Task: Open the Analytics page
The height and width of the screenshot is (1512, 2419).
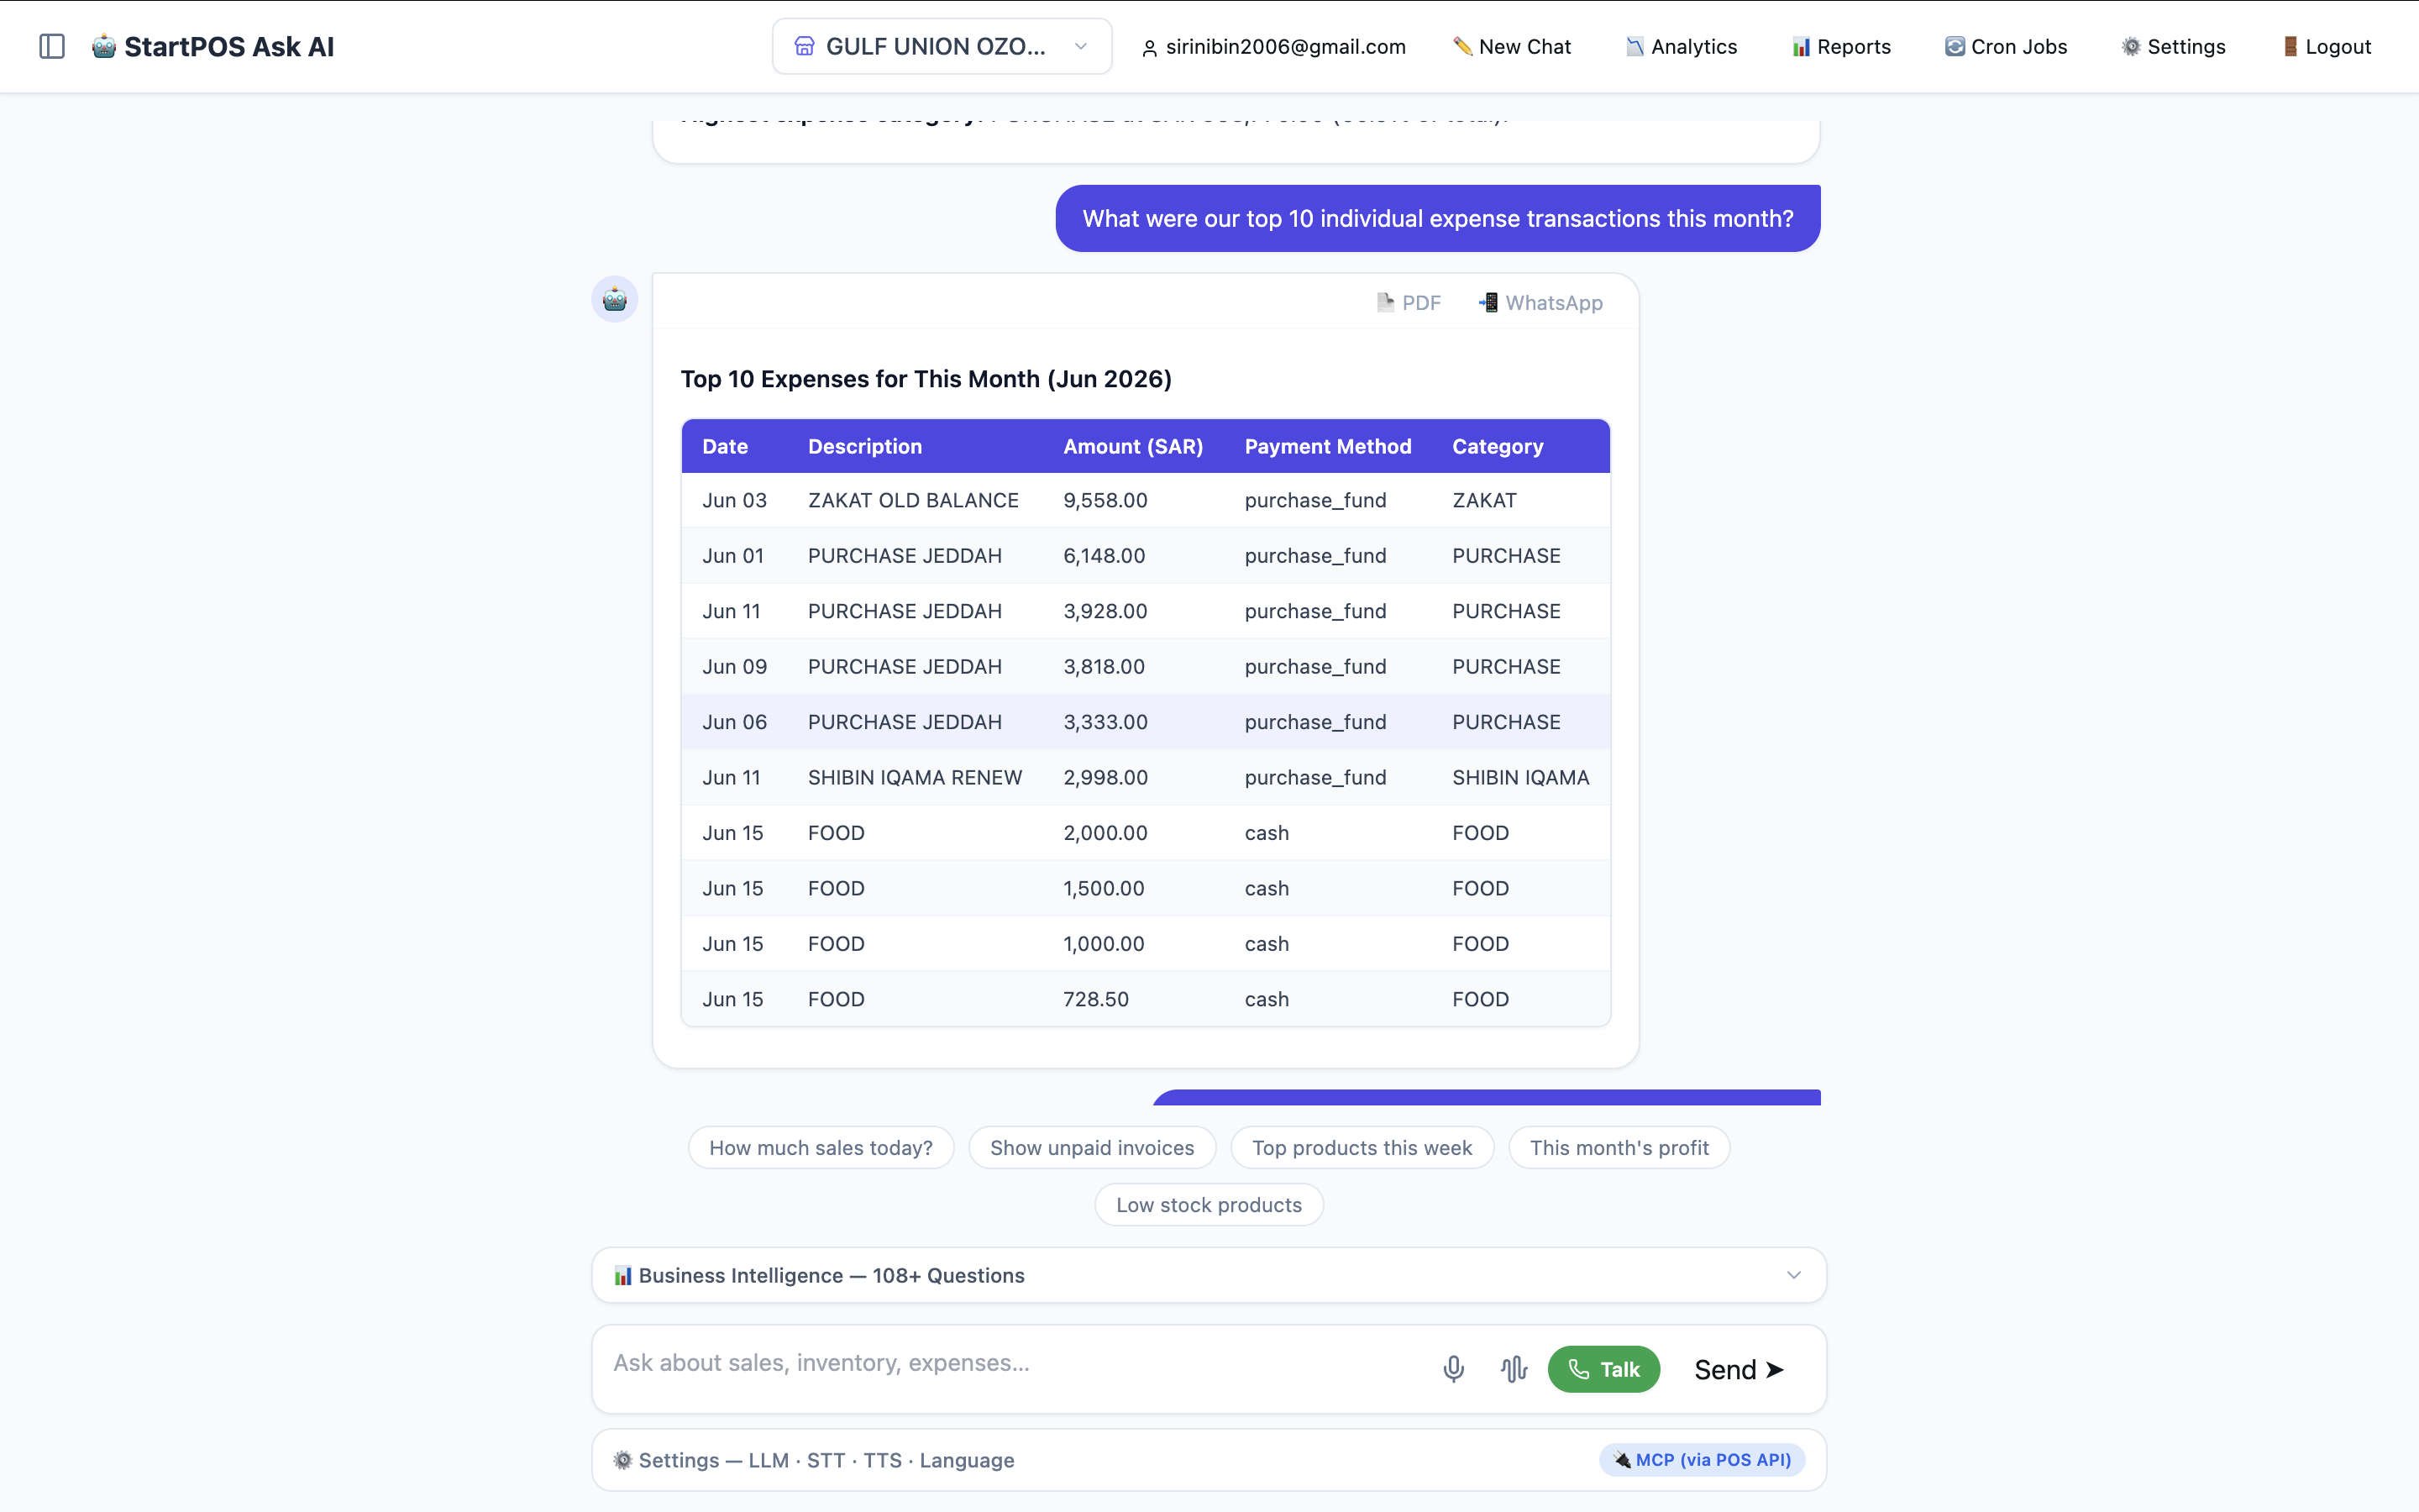Action: coord(1682,47)
